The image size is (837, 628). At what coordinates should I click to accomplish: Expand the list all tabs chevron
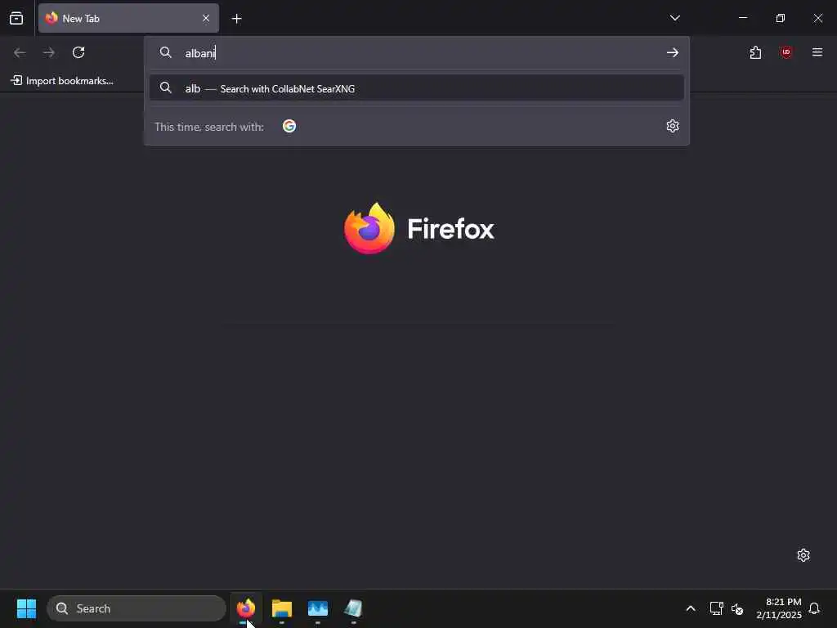(x=674, y=18)
